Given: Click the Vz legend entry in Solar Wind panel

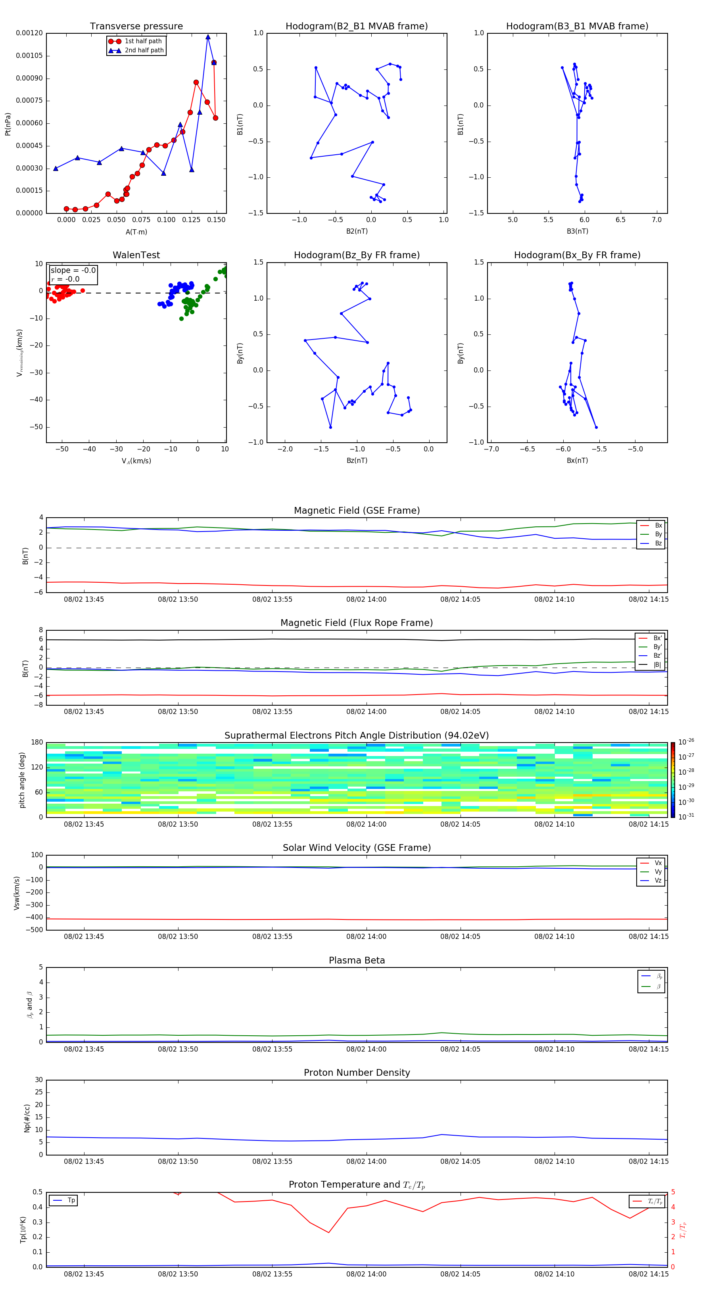Looking at the screenshot, I should point(651,881).
